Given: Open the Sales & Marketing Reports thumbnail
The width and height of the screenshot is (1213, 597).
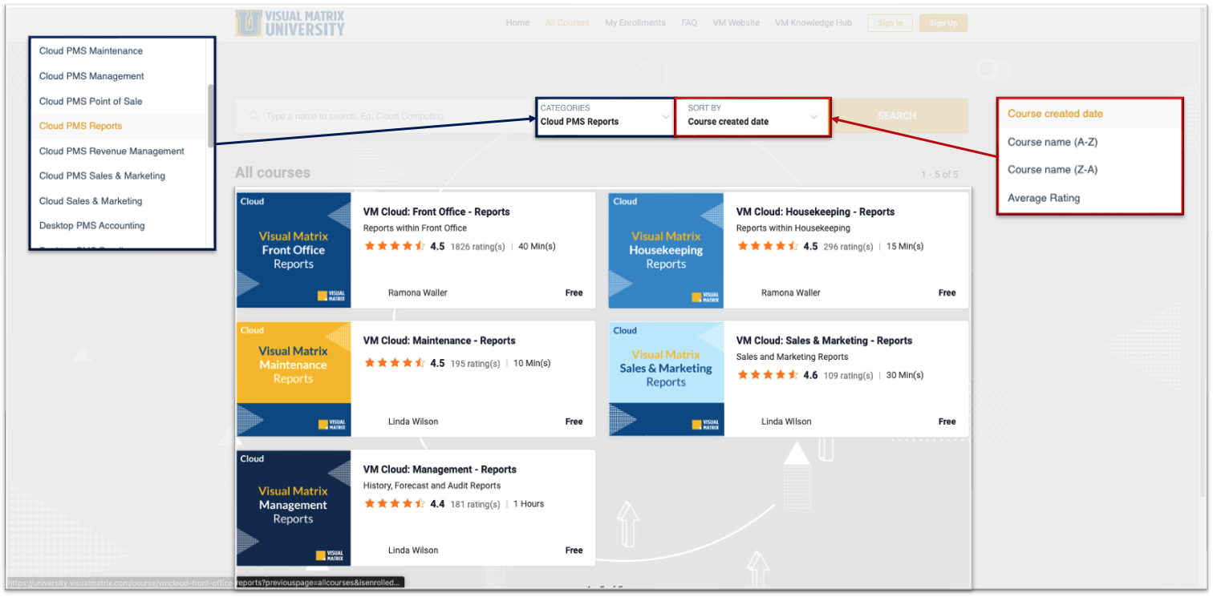Looking at the screenshot, I should [x=666, y=378].
